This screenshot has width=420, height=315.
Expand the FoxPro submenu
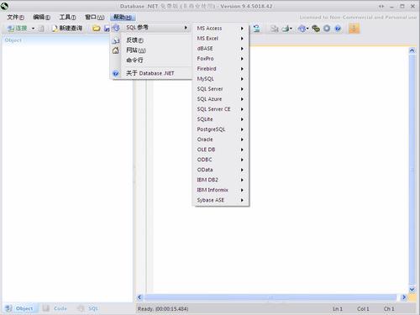pos(221,59)
